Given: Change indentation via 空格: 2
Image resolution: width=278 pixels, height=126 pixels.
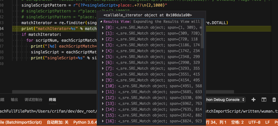Looking at the screenshot, I should click(x=237, y=122).
